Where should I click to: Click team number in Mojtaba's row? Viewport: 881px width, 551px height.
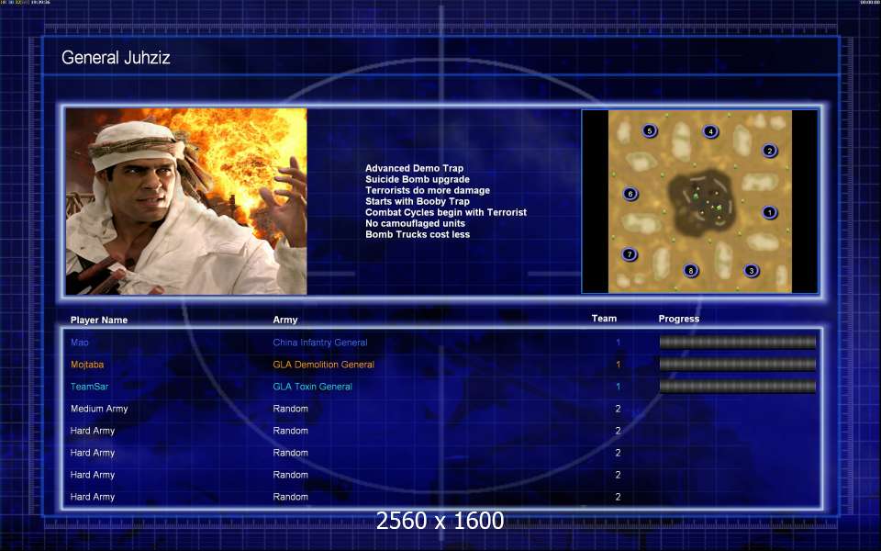[x=618, y=365]
